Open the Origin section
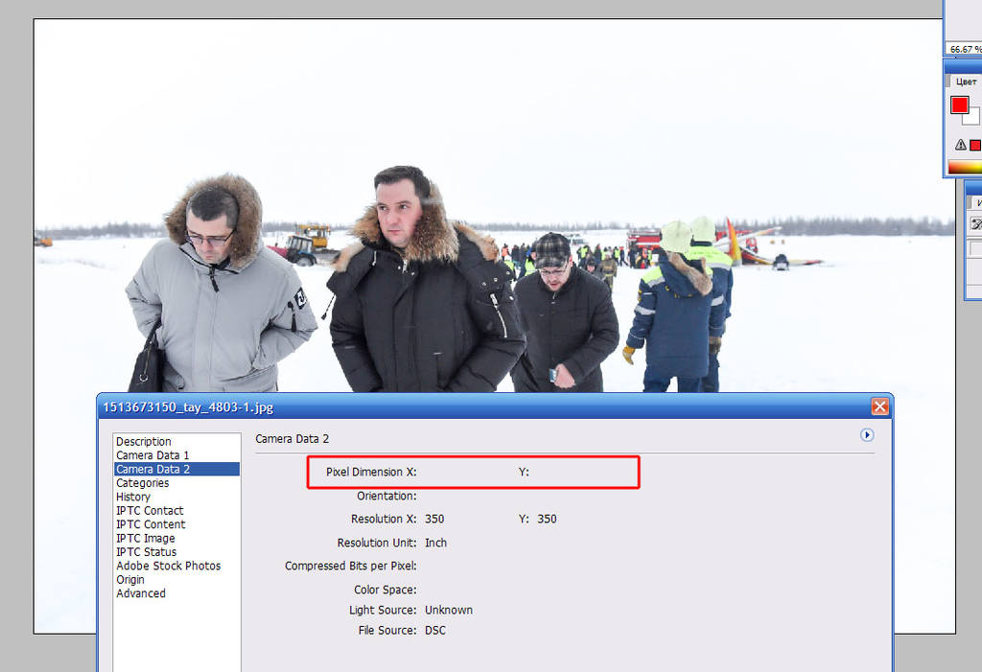This screenshot has height=672, width=982. point(129,579)
